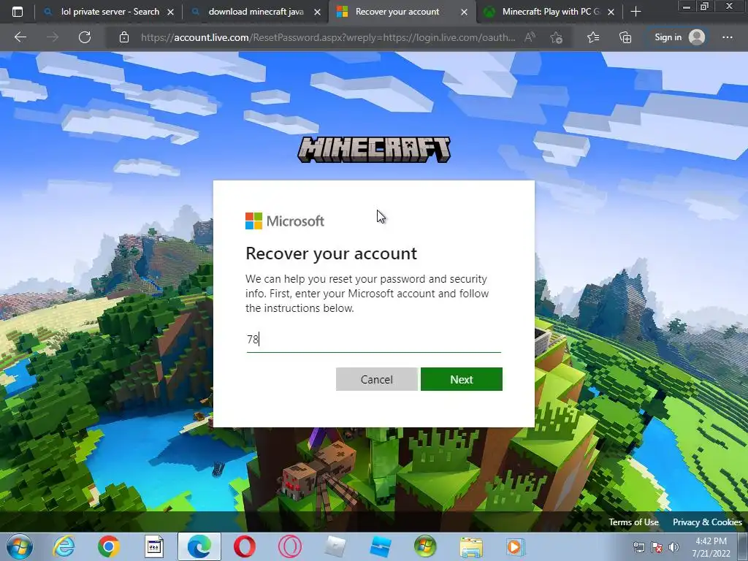Click the green Next button
Image resolution: width=748 pixels, height=561 pixels.
point(462,379)
